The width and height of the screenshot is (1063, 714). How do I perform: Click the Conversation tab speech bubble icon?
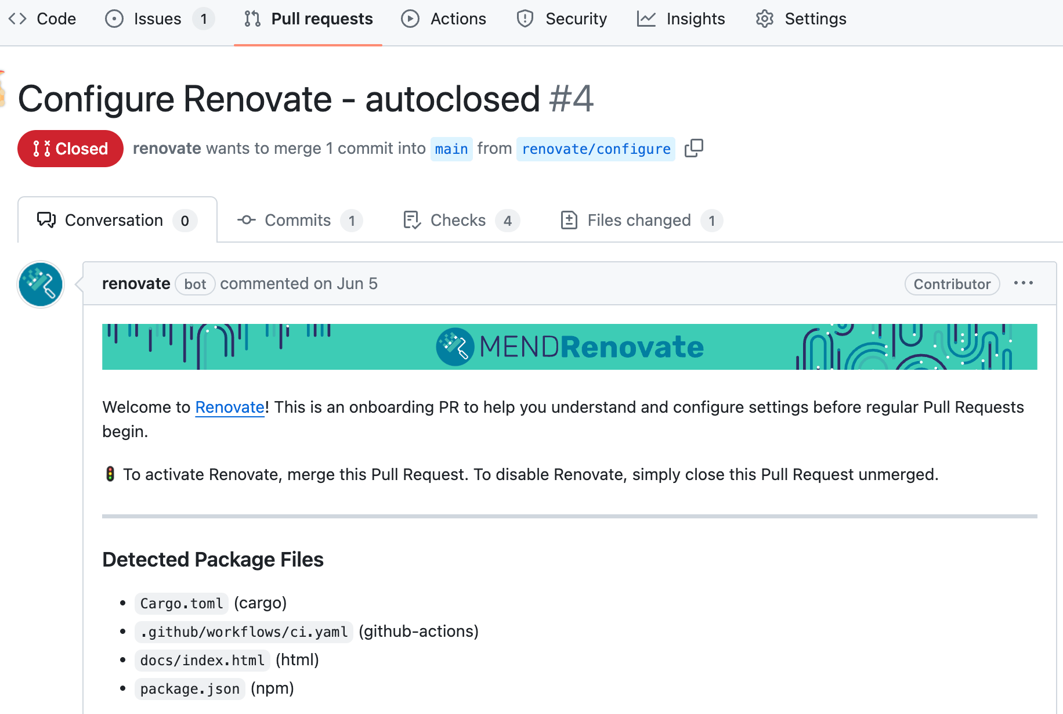(46, 220)
